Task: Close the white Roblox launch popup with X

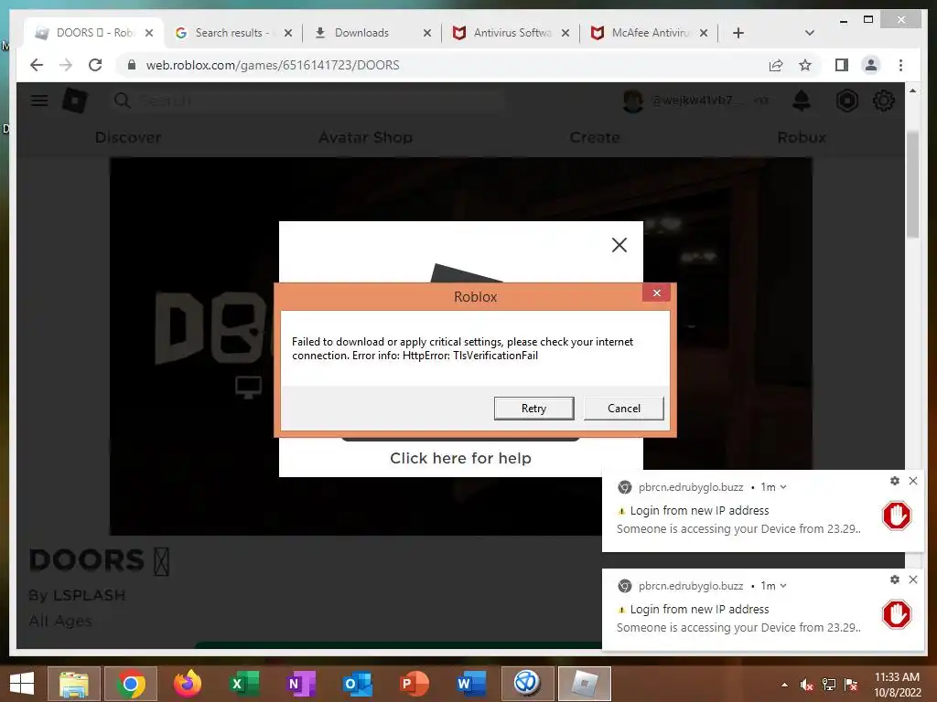Action: pos(619,245)
